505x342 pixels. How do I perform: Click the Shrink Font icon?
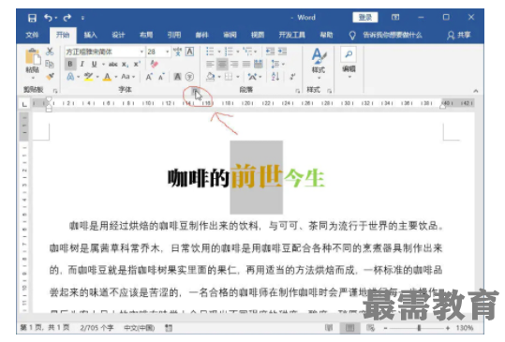[x=161, y=77]
